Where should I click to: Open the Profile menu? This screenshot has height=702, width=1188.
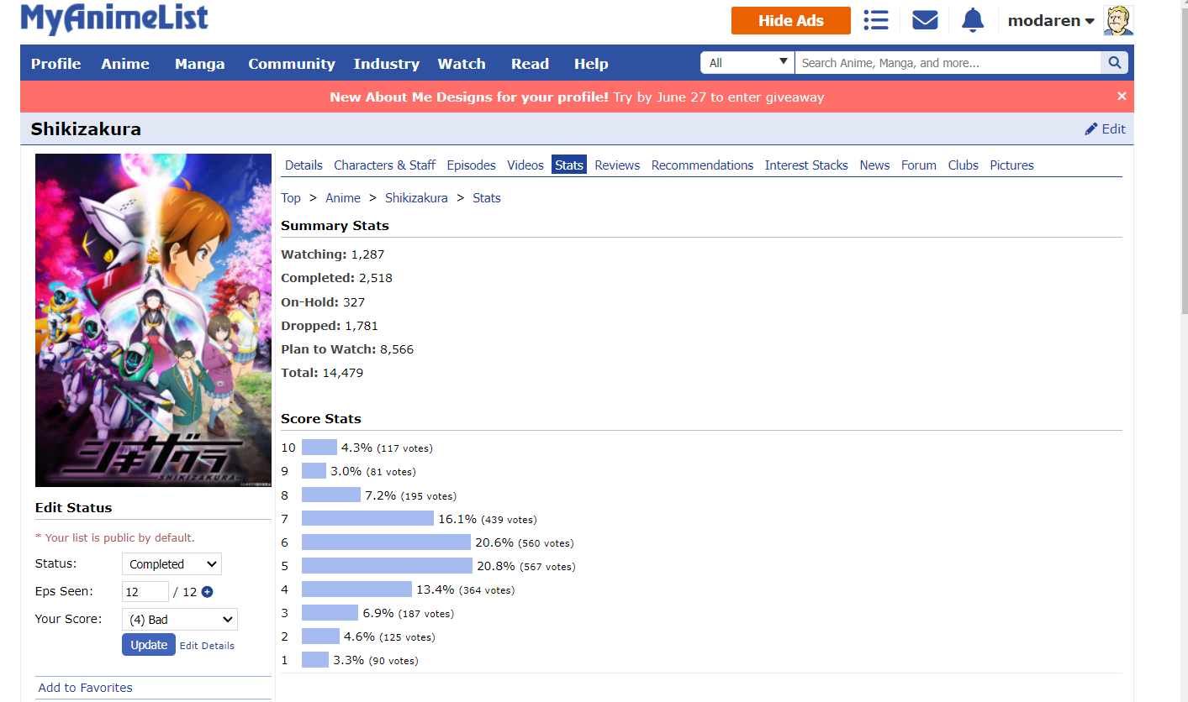tap(55, 64)
